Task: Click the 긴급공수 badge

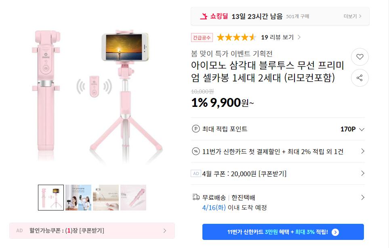Action: (x=202, y=38)
